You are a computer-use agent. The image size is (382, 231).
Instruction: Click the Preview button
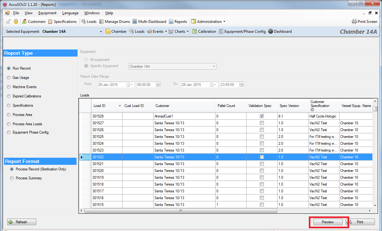pyautogui.click(x=328, y=222)
